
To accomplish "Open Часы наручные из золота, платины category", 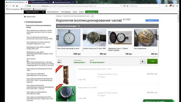I will (38, 43).
